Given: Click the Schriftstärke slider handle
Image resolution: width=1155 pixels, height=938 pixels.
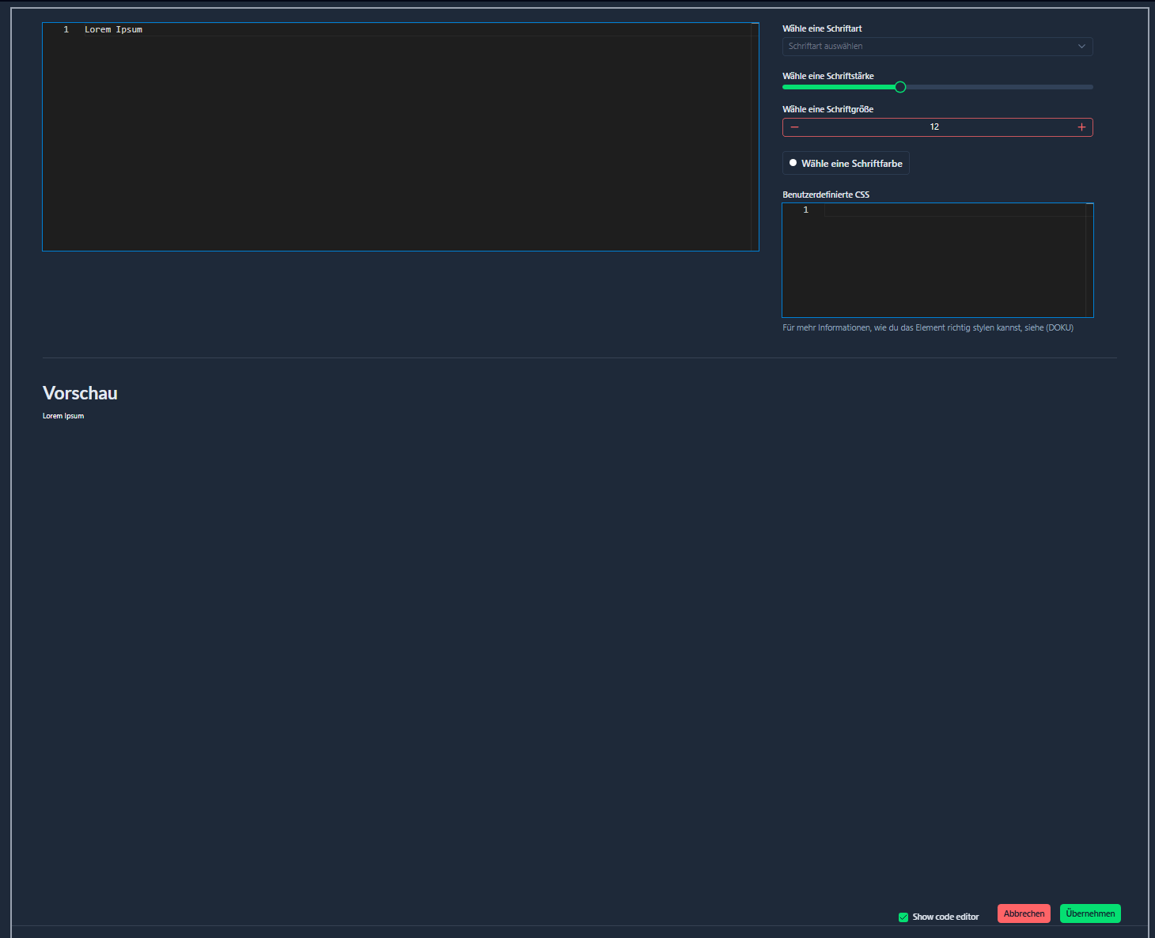Looking at the screenshot, I should coord(899,87).
